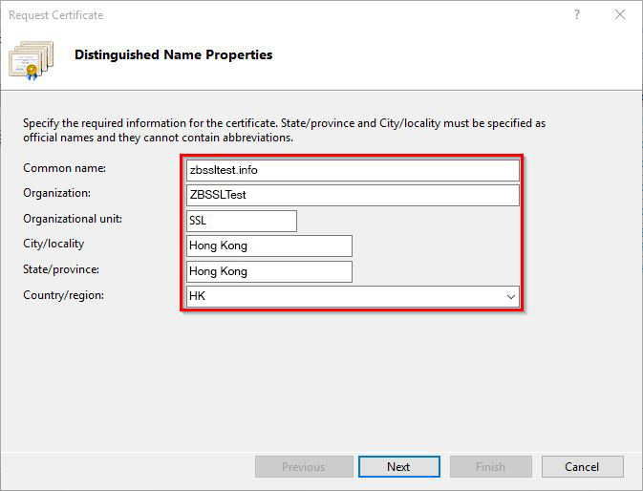This screenshot has height=491, width=643.
Task: Select the Organizational unit field showing SSL
Action: coord(242,221)
